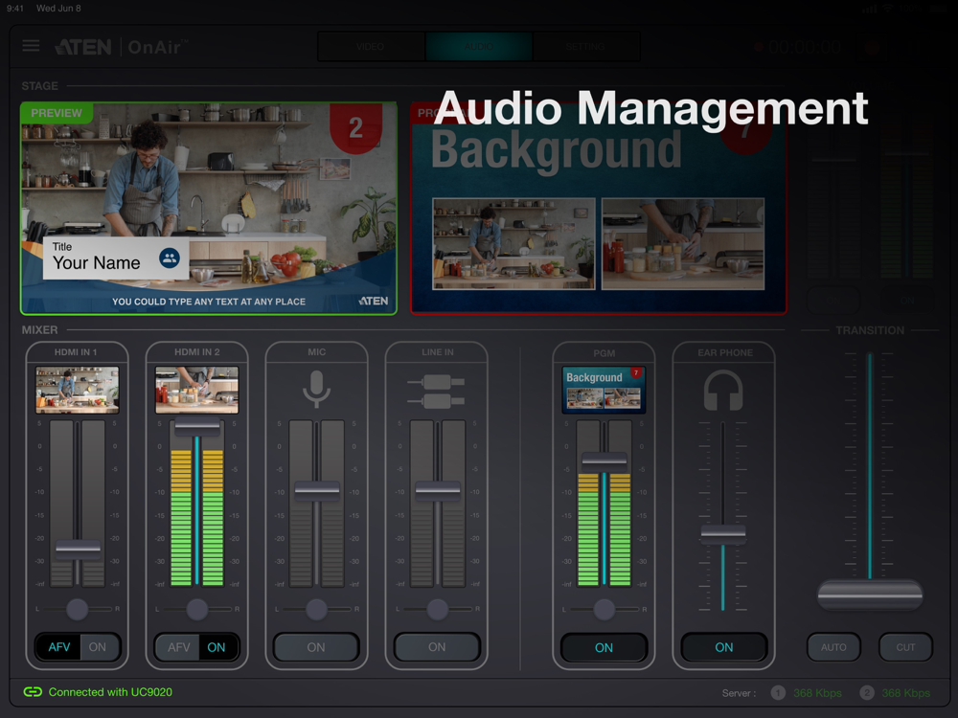Click the AUTO transition button
This screenshot has height=718, width=958.
pos(834,647)
